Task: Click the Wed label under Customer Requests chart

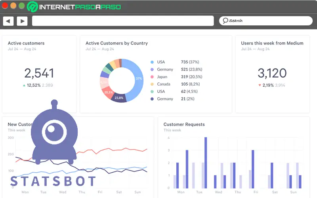Action: (218, 192)
